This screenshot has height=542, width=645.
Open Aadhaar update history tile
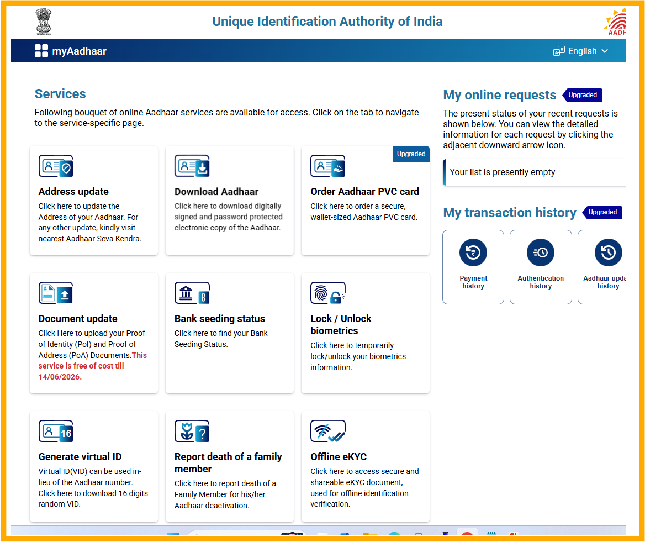coord(605,267)
